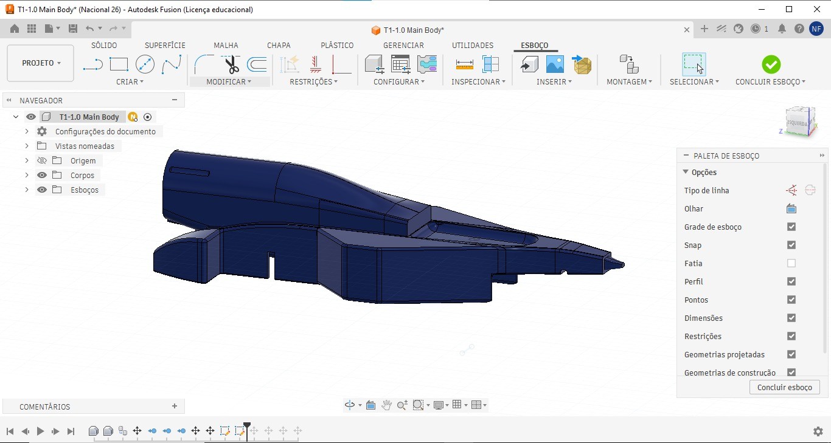Expand the Esboços tree node
The height and width of the screenshot is (443, 831).
(x=27, y=190)
